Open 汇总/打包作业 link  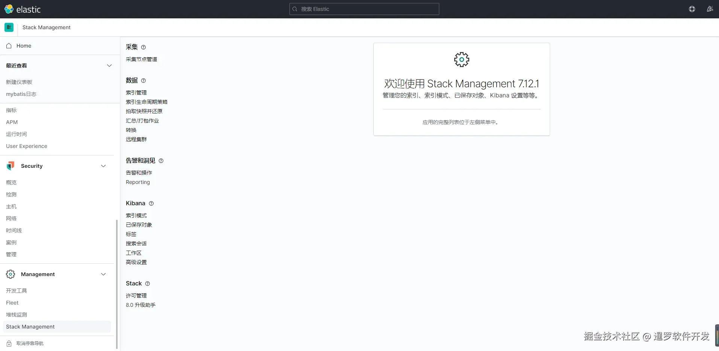[142, 121]
